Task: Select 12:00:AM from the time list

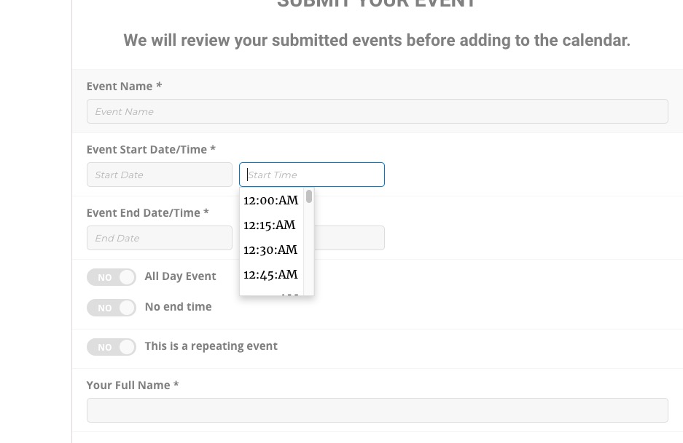Action: [270, 201]
